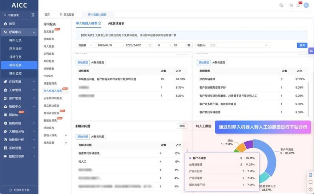Click the 在线客服 sidebar icon
The width and height of the screenshot is (314, 194).
(x=5, y=82)
